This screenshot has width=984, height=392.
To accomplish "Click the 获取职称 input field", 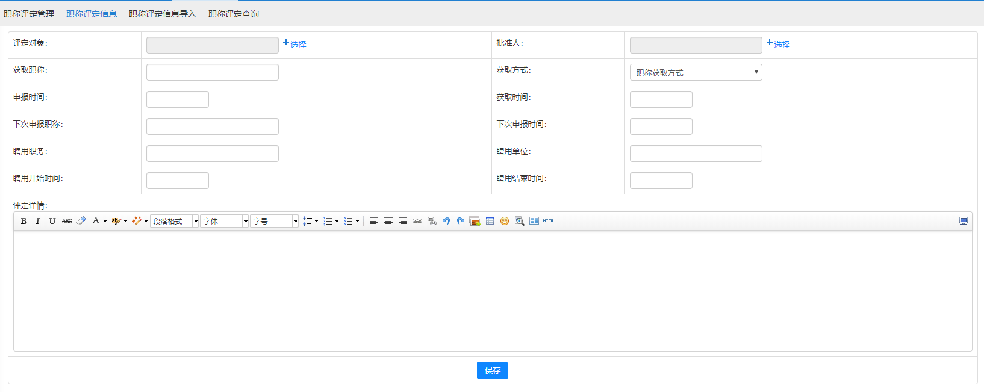I will [x=212, y=72].
